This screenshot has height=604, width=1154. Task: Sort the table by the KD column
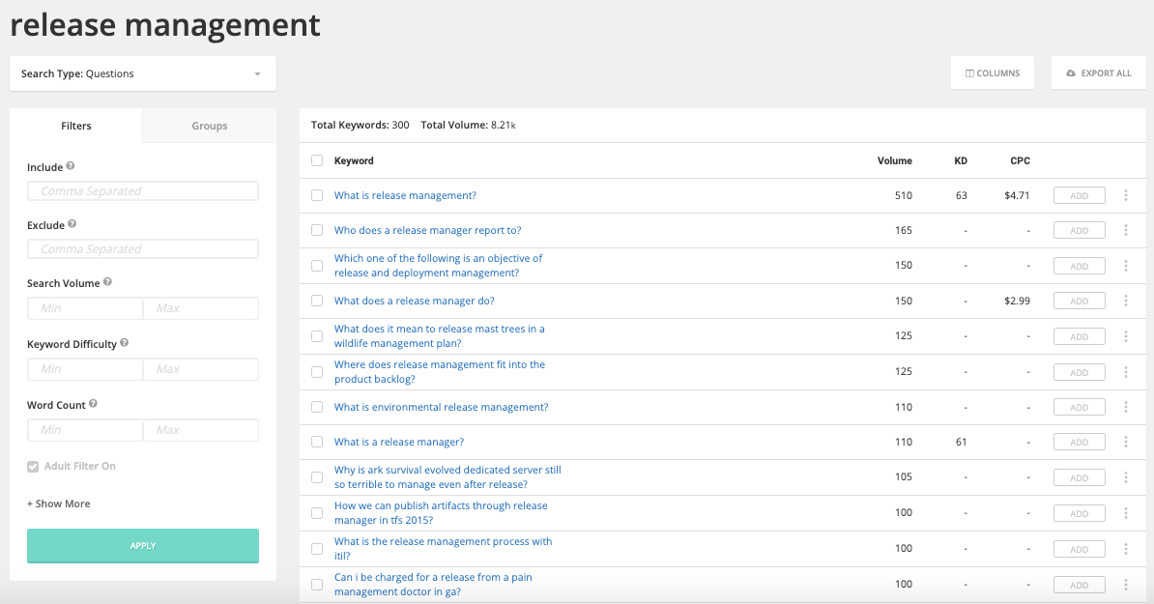coord(961,160)
